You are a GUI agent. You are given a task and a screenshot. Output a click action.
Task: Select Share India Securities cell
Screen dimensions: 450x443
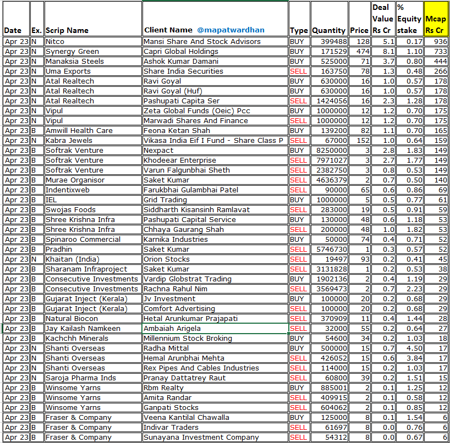[x=215, y=71]
